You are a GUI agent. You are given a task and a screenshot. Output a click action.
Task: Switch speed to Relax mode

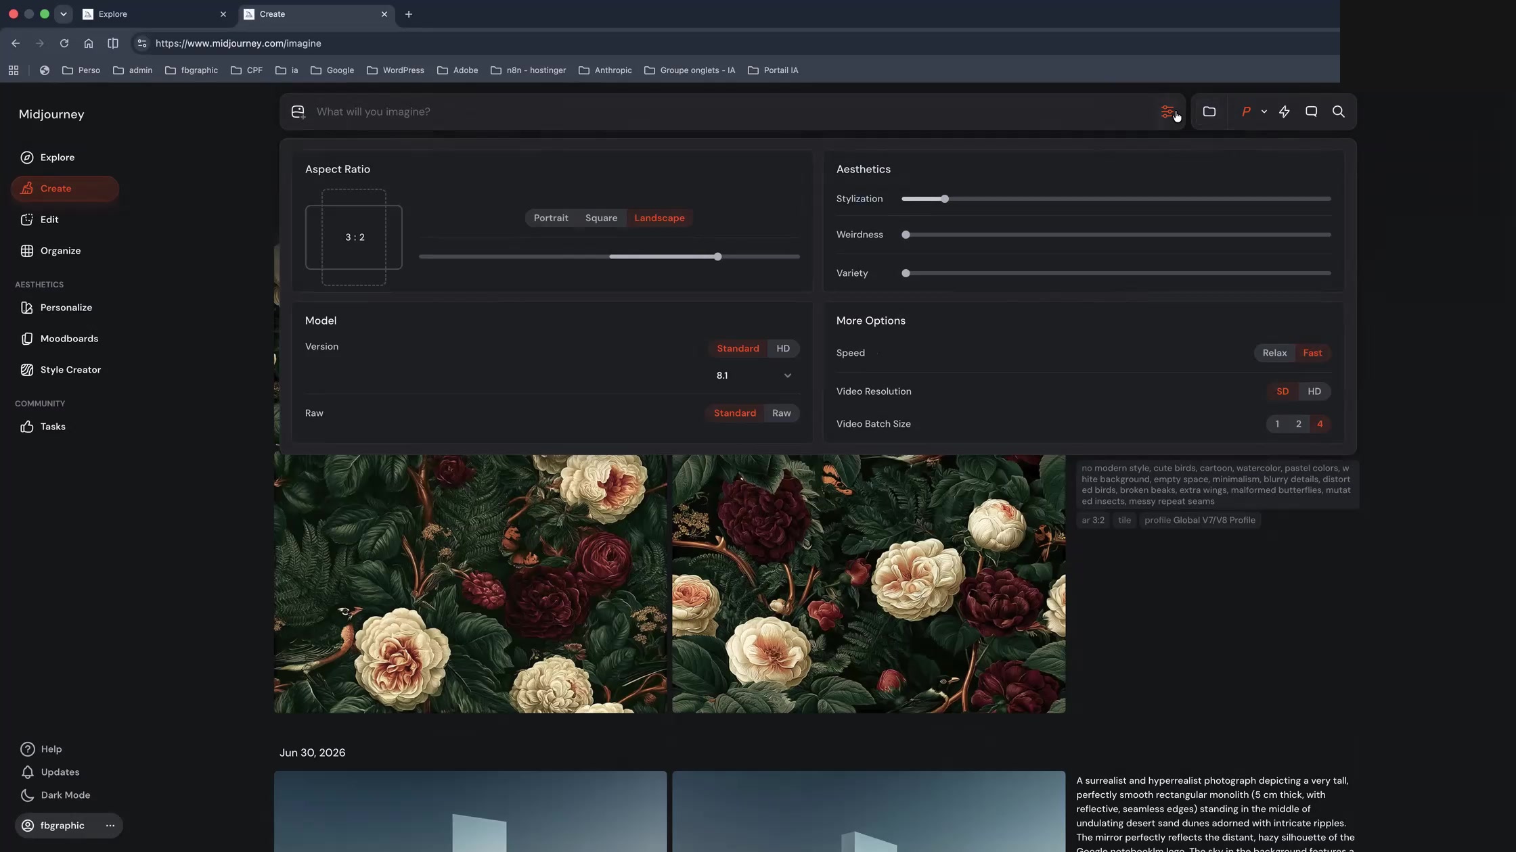point(1274,353)
